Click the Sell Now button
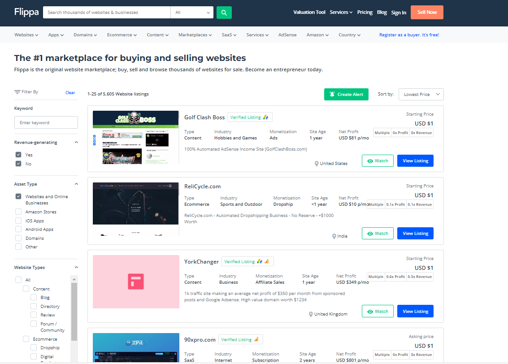Screen dimensions: 508x364 tap(427, 12)
